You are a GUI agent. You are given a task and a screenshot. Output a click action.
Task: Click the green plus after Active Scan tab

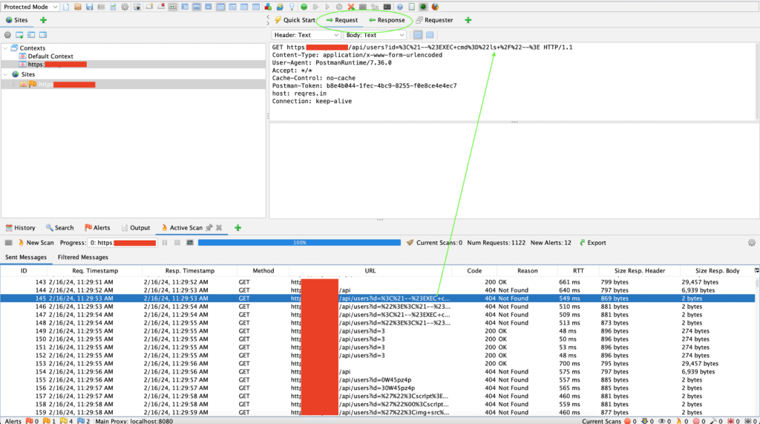click(x=237, y=227)
